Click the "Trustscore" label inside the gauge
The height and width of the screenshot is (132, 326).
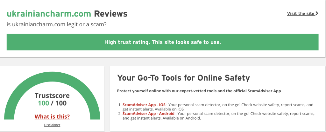(52, 96)
